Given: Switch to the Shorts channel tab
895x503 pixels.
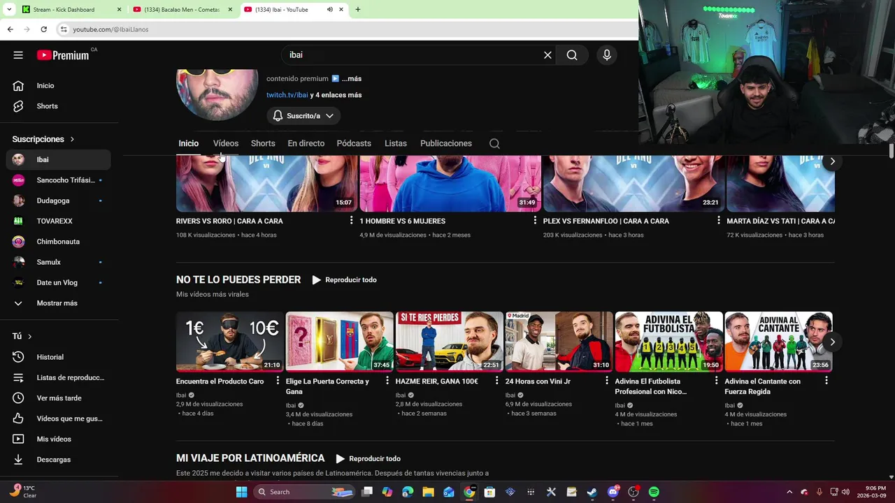Looking at the screenshot, I should coord(263,143).
